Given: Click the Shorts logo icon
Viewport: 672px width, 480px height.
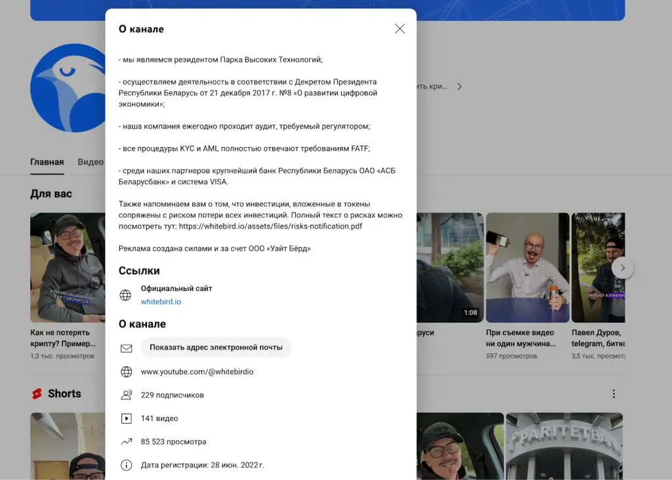Looking at the screenshot, I should [37, 393].
